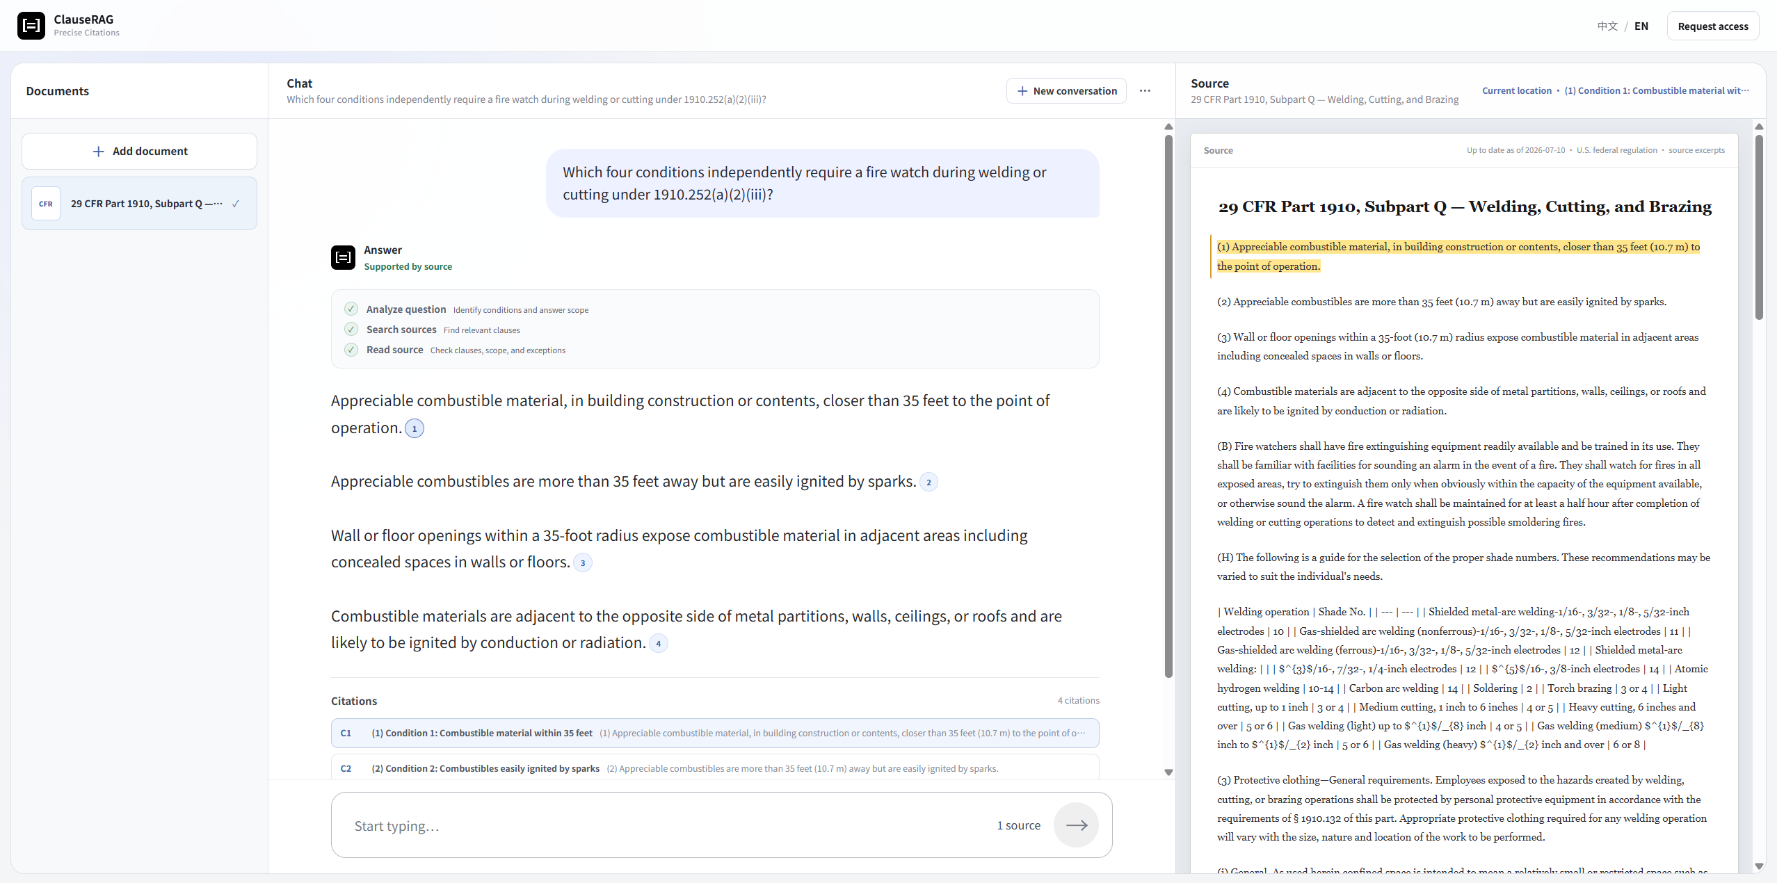Click the 4 citations count
This screenshot has height=883, width=1777.
tap(1078, 700)
